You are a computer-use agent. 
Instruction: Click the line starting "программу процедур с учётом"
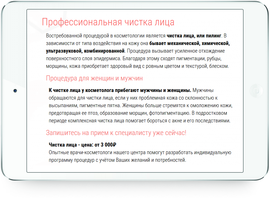click(118, 160)
